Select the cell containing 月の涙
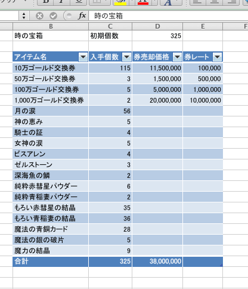Screen dimensions: 248x289 (51, 111)
